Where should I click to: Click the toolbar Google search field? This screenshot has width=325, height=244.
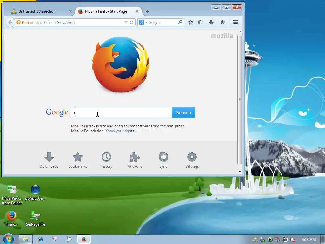tap(163, 23)
